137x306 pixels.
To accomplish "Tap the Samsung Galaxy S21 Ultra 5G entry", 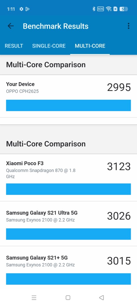I will pos(68,224).
